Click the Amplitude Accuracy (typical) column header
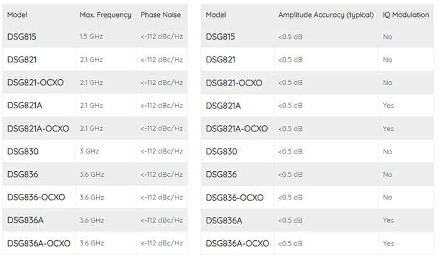Viewport: 440px width, 263px height. [x=326, y=14]
